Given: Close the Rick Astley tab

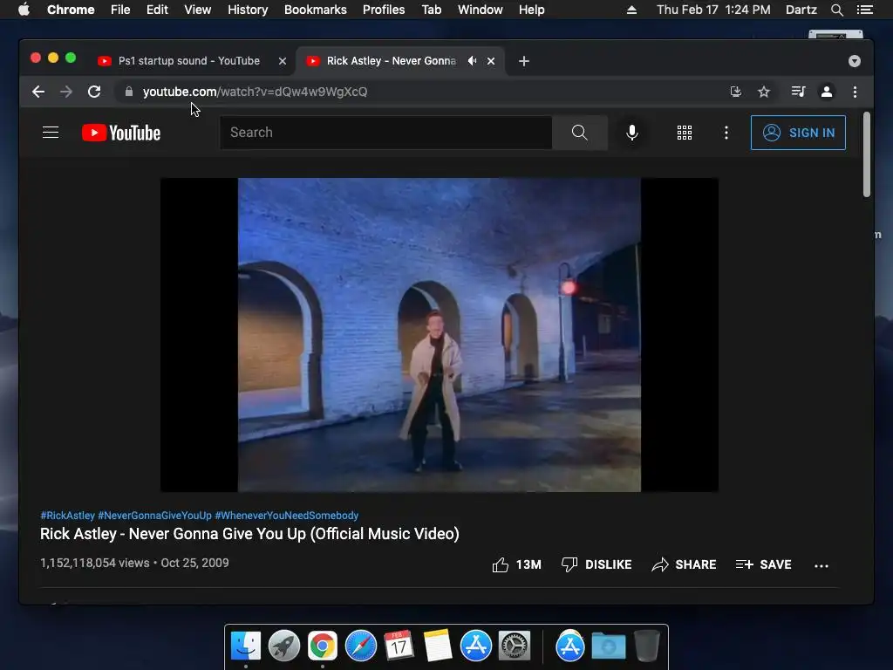Looking at the screenshot, I should click(491, 61).
